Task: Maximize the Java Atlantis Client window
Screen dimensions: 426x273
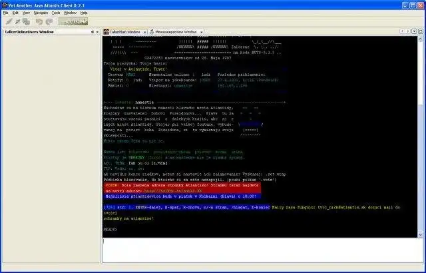Action: click(413, 5)
